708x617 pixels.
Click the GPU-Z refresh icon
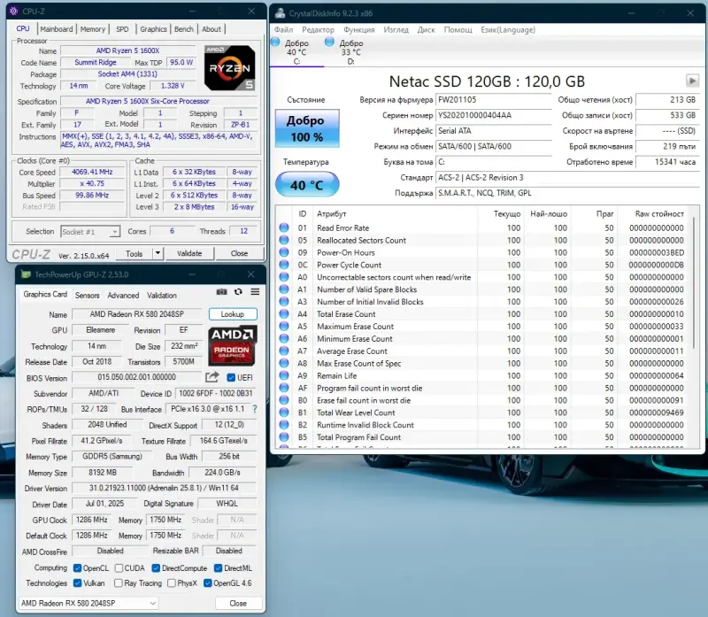tap(238, 291)
